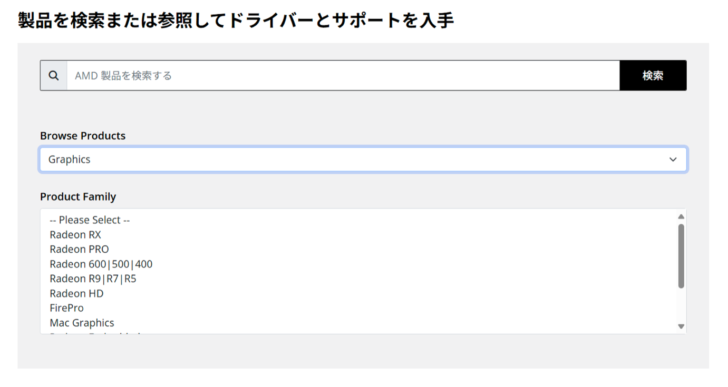Select Mac Graphics option
Screen dimensions: 728x387
point(82,323)
